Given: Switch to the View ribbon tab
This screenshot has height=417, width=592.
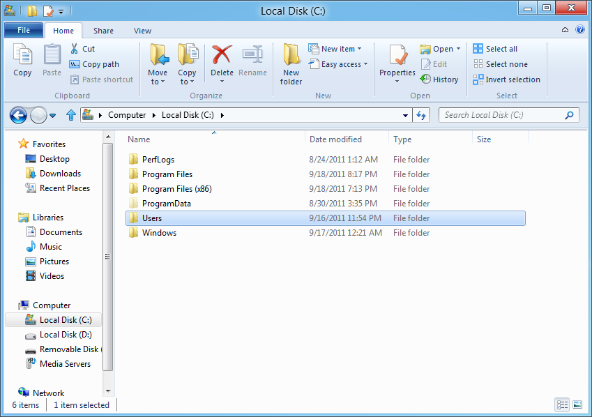Looking at the screenshot, I should pyautogui.click(x=142, y=31).
